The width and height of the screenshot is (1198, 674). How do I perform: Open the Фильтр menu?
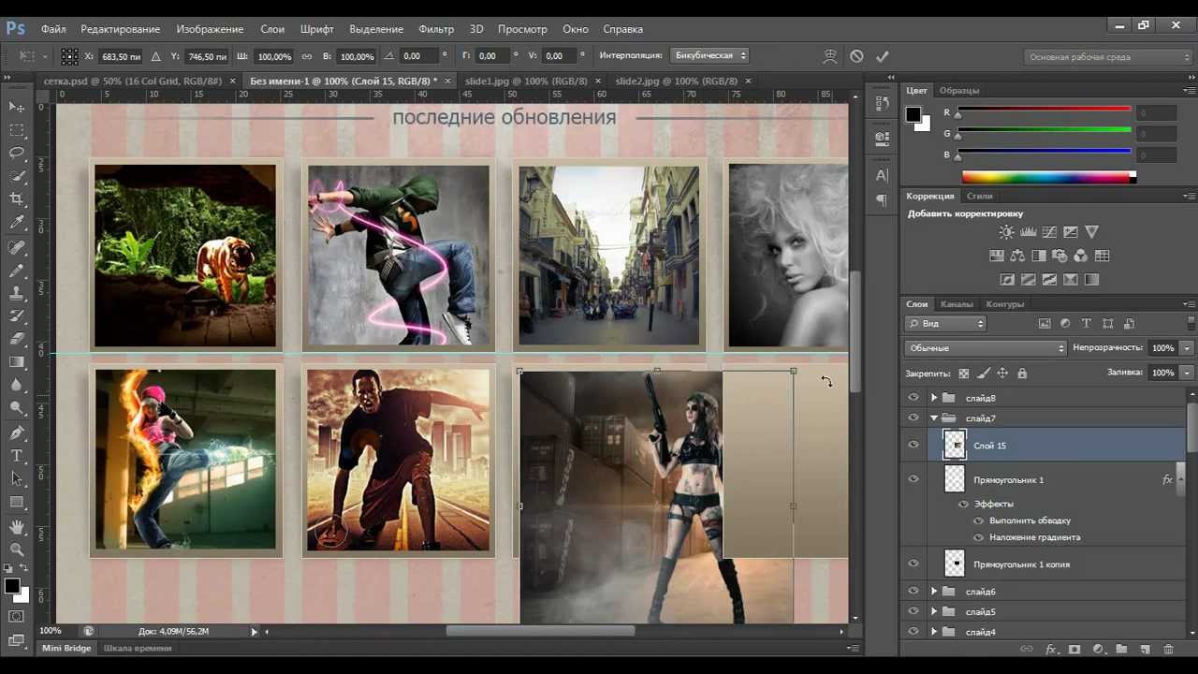tap(436, 29)
